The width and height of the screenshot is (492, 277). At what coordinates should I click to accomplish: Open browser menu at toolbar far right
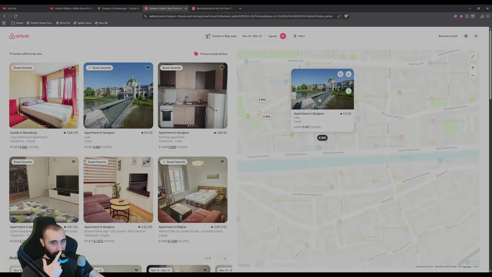[x=488, y=16]
